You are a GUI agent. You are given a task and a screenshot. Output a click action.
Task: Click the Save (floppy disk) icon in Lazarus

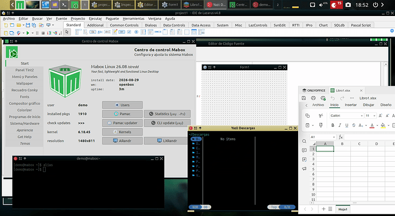tap(27, 25)
